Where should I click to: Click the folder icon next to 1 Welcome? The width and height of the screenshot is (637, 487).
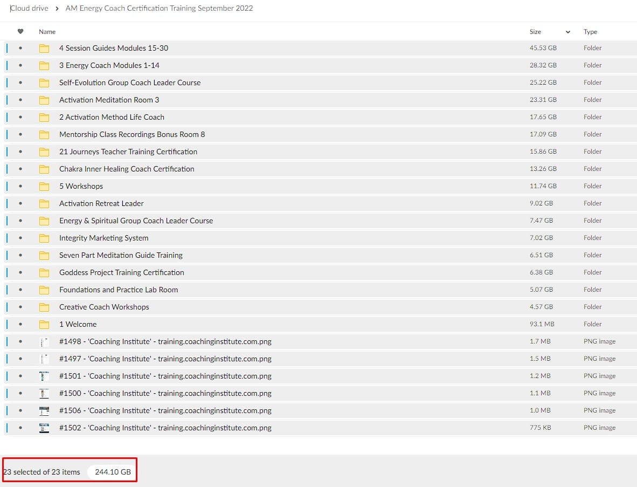click(44, 325)
